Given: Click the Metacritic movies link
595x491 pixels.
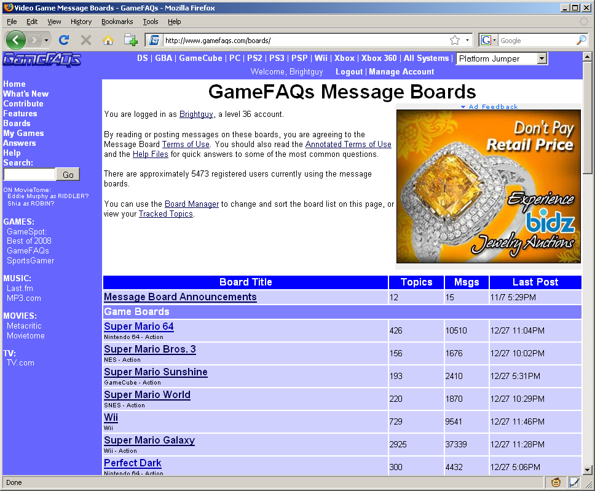Looking at the screenshot, I should point(25,326).
